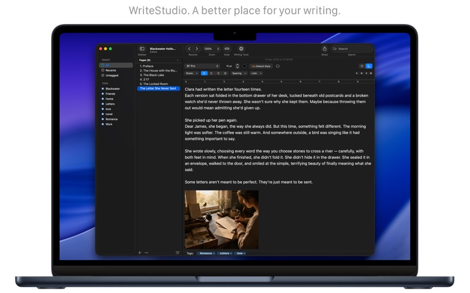Open The House with the Blu... page
470x293 pixels.
click(x=159, y=70)
